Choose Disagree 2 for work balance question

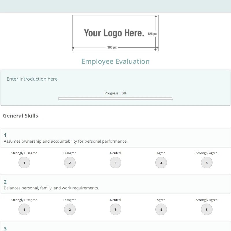pyautogui.click(x=70, y=210)
